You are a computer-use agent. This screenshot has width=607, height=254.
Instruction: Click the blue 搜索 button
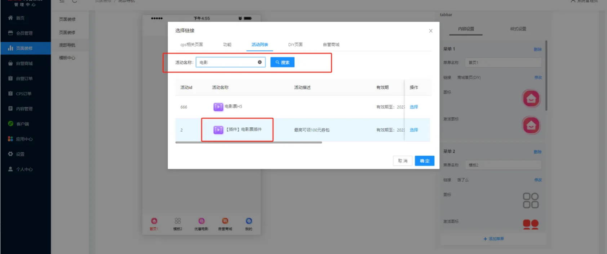click(282, 62)
